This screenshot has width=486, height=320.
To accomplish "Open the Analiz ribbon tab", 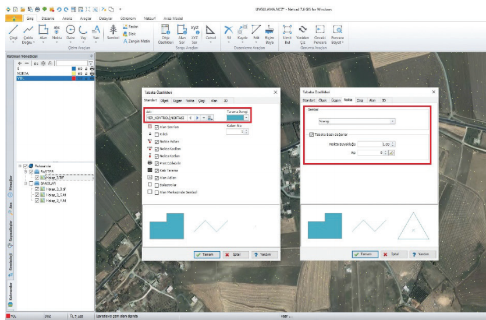I will [x=67, y=19].
